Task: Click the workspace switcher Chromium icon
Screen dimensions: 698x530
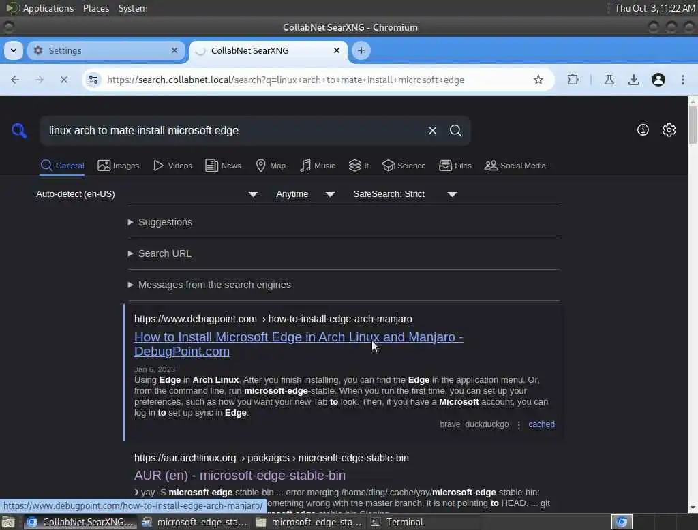Action: (x=622, y=522)
